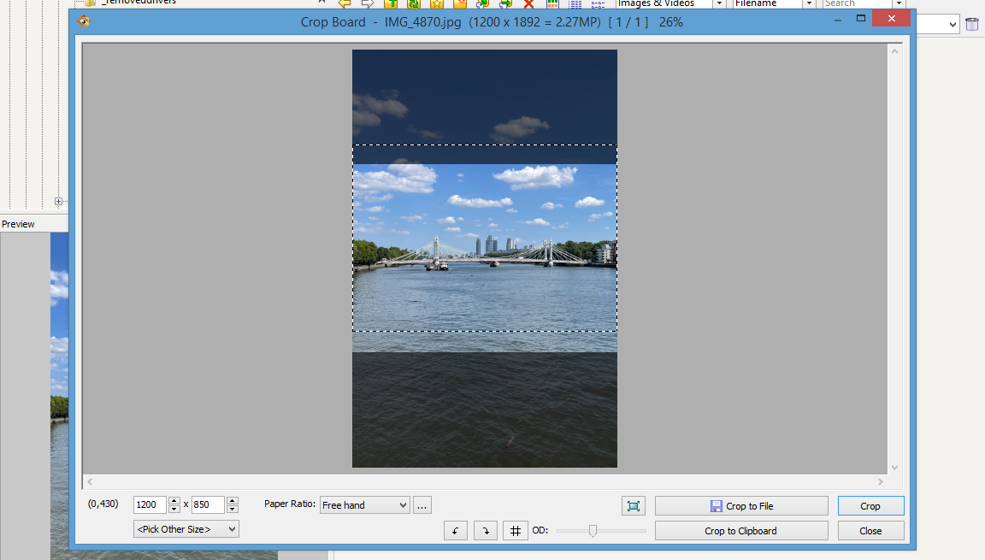Screen dimensions: 985x560
Task: Click the FastStone eye icon in Crop Board title bar
Action: point(84,22)
